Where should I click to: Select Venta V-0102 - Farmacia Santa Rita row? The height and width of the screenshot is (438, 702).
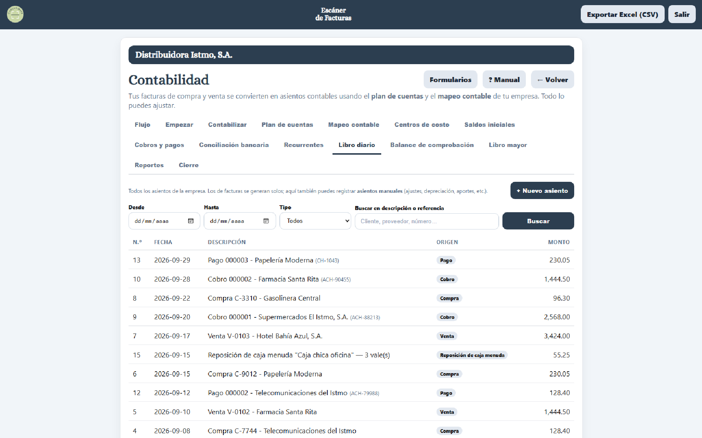(x=351, y=412)
